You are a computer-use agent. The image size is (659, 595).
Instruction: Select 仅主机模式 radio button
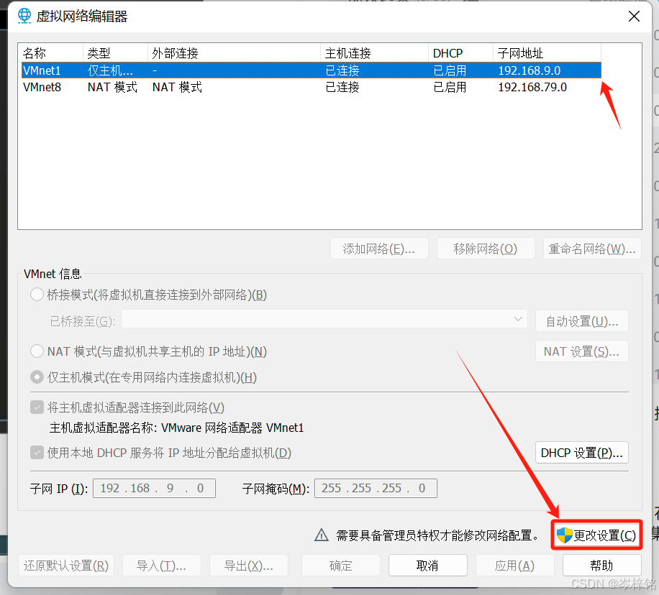[x=37, y=377]
